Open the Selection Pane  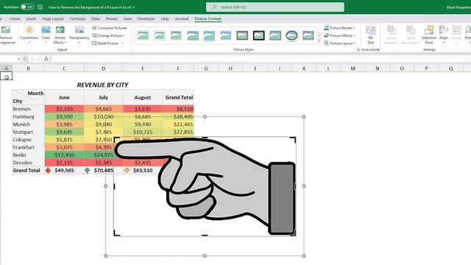click(x=429, y=35)
